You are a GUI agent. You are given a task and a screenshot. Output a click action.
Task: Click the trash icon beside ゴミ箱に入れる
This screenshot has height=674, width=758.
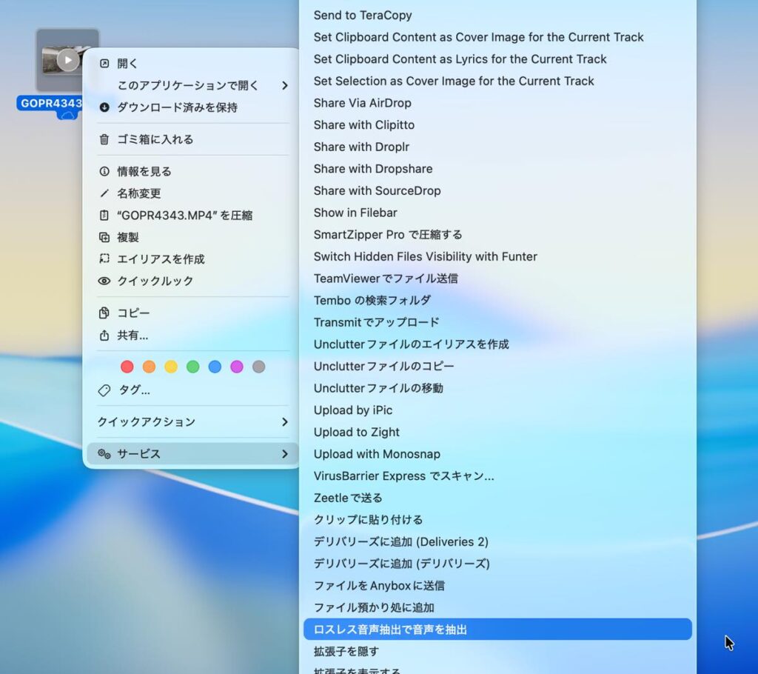pos(104,139)
